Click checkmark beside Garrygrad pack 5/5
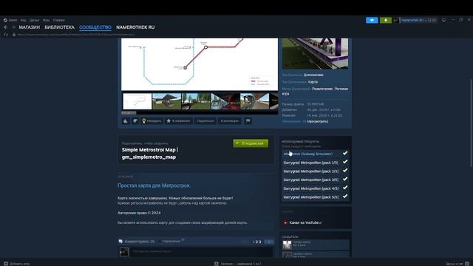The height and width of the screenshot is (266, 473). pyautogui.click(x=345, y=197)
